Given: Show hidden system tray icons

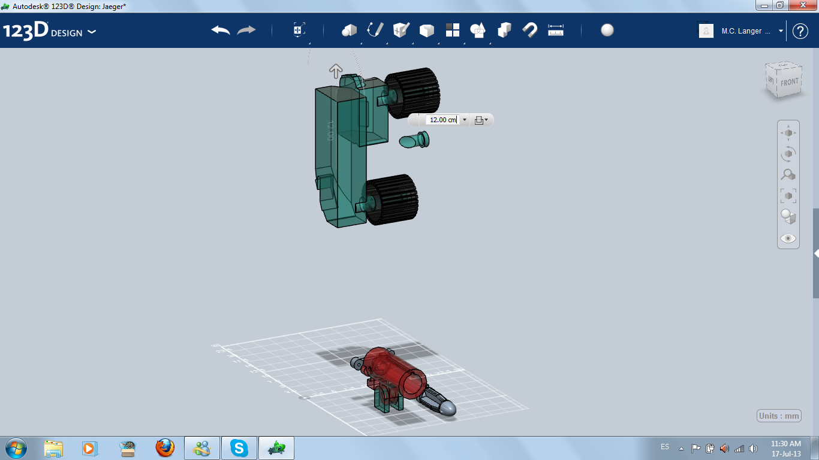Looking at the screenshot, I should point(681,448).
